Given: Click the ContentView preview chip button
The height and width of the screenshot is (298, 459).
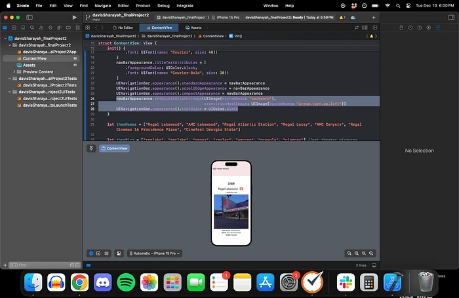Looking at the screenshot, I should click(x=114, y=149).
